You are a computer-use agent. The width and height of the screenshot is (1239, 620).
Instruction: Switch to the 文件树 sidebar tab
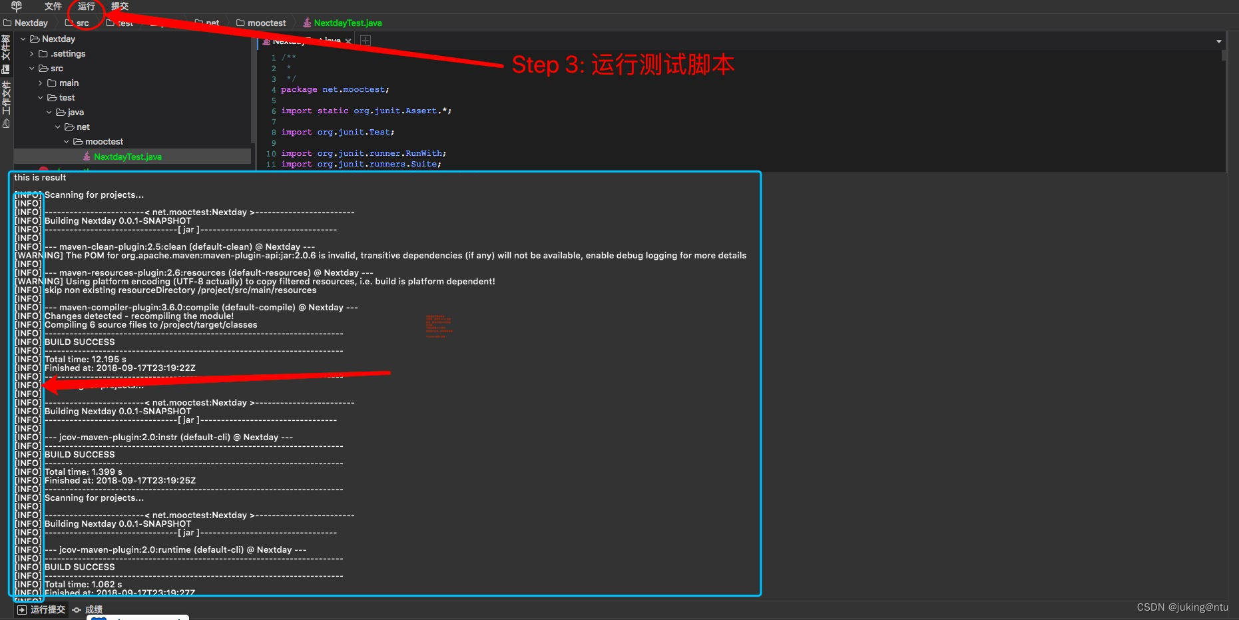pos(6,54)
